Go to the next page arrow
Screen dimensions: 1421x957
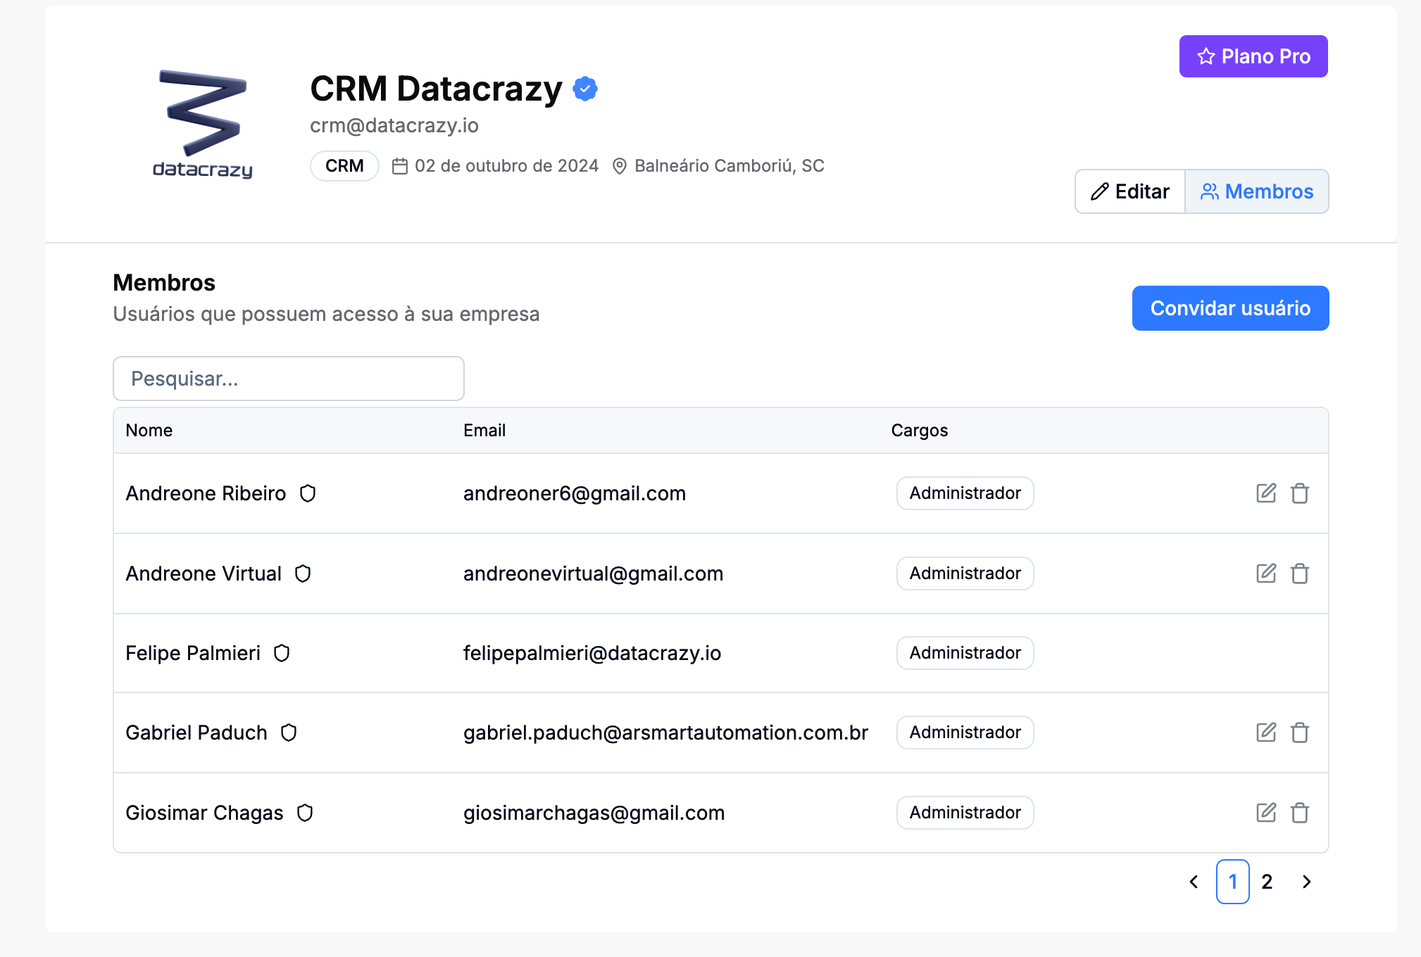(x=1306, y=882)
